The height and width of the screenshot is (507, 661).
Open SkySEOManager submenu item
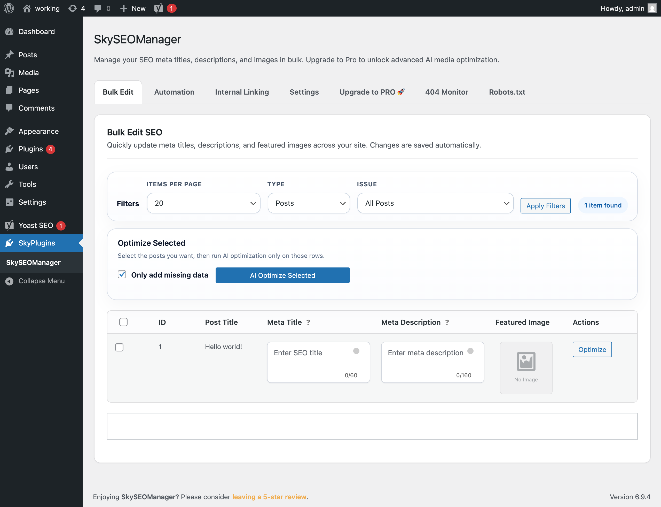[x=34, y=262]
